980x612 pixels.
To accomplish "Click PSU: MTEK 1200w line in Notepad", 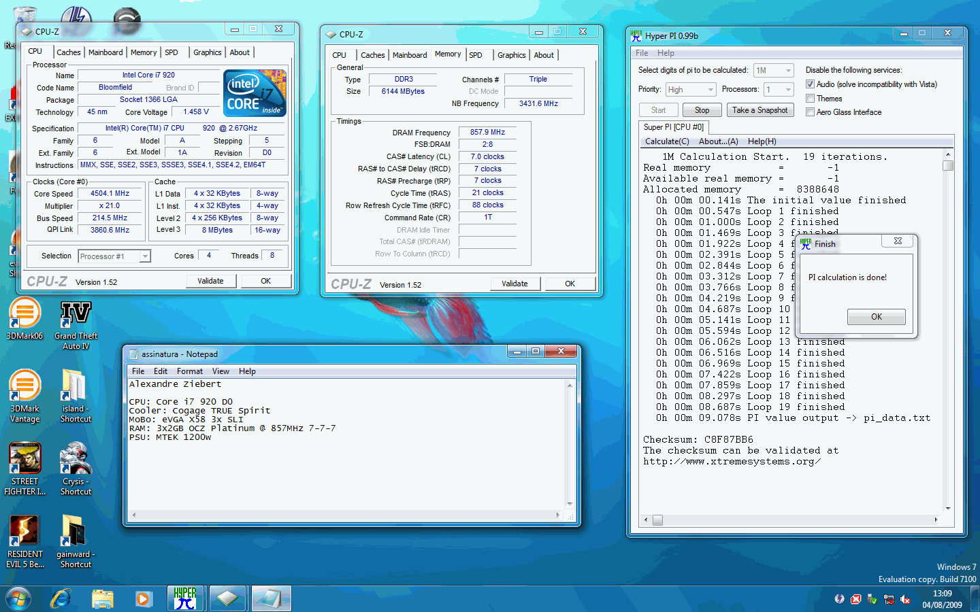I will point(170,437).
